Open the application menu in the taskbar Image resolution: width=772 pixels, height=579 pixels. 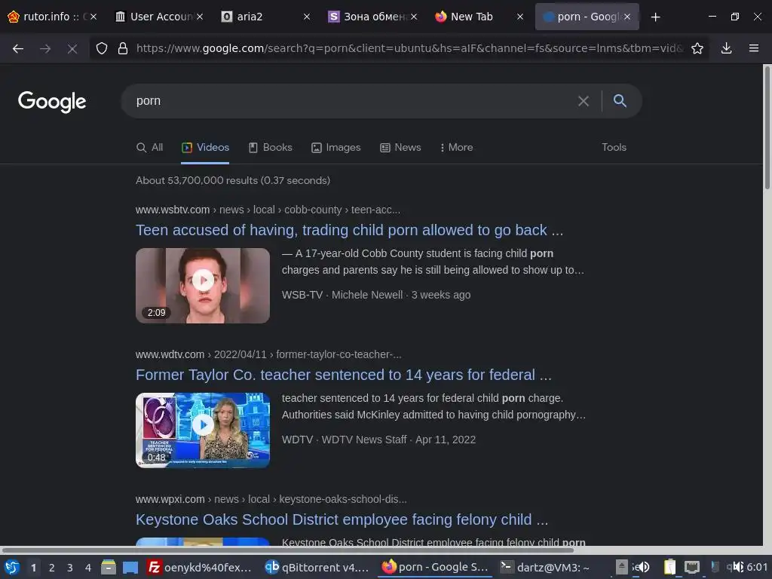pyautogui.click(x=12, y=567)
